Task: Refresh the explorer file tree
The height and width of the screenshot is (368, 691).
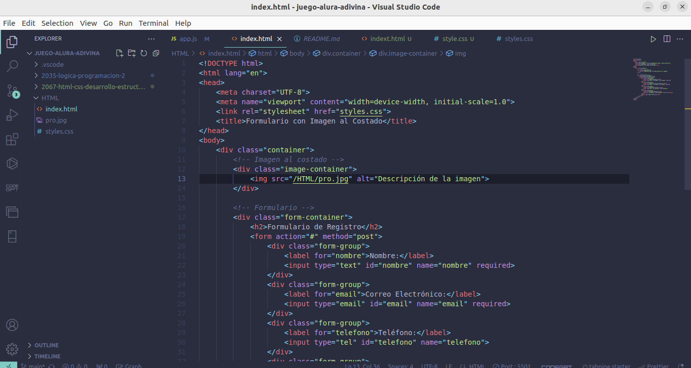Action: pyautogui.click(x=144, y=53)
